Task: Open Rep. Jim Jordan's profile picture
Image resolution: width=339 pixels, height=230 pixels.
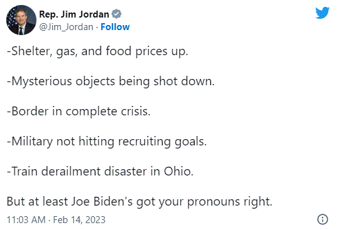Action: (x=21, y=20)
